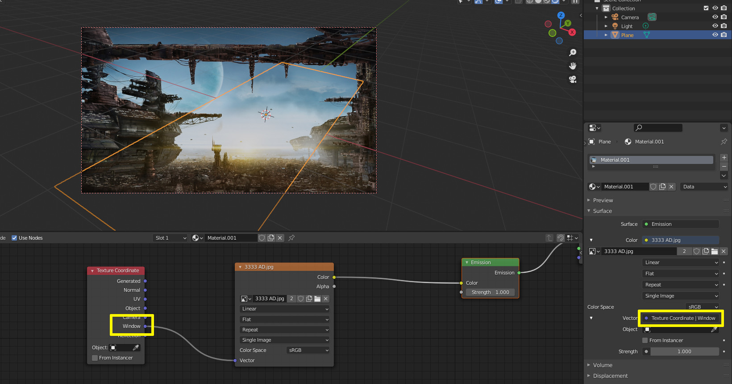
Task: Open Flat projection dropdown in image node
Action: point(285,319)
